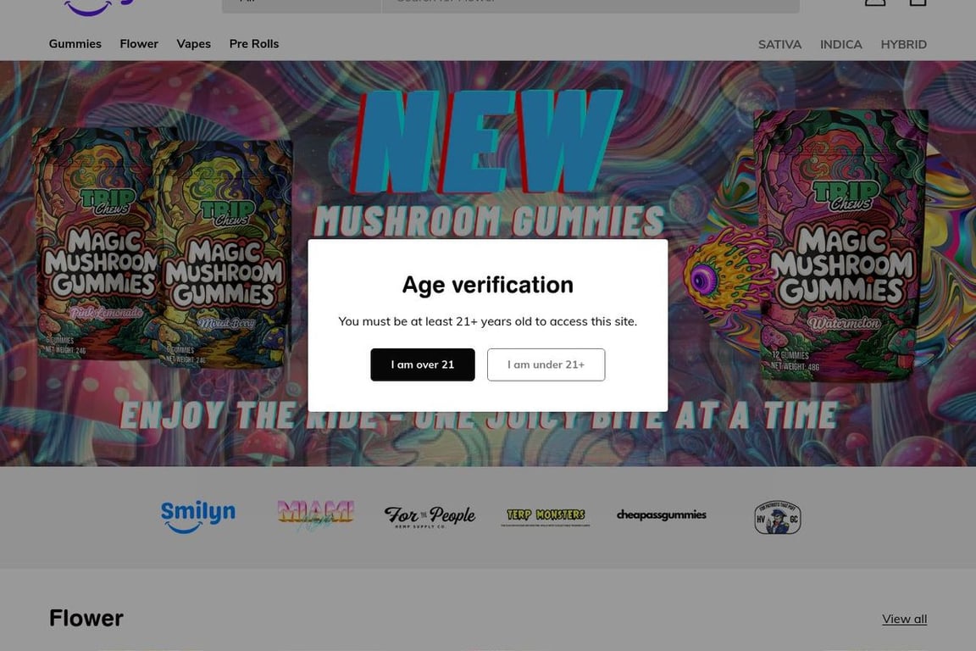Open the Miami brand logo

pos(315,516)
